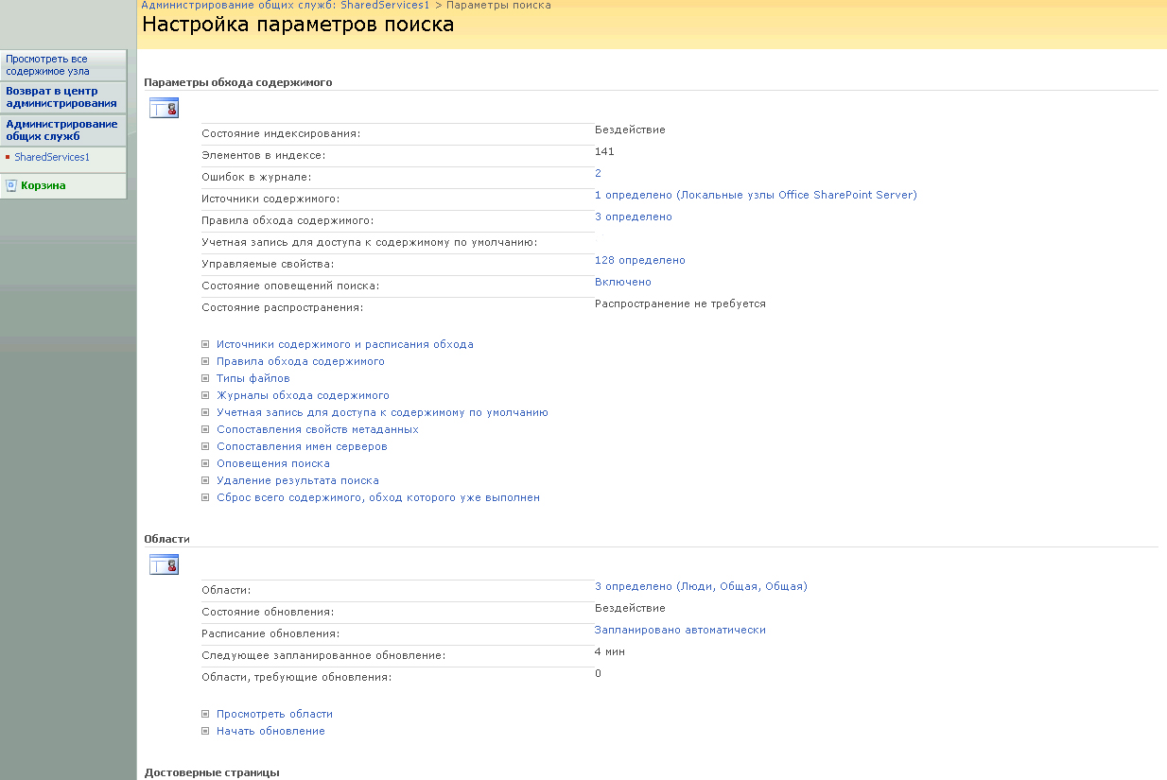Open Сопоставления свойств метаданных
The height and width of the screenshot is (780, 1167).
318,430
